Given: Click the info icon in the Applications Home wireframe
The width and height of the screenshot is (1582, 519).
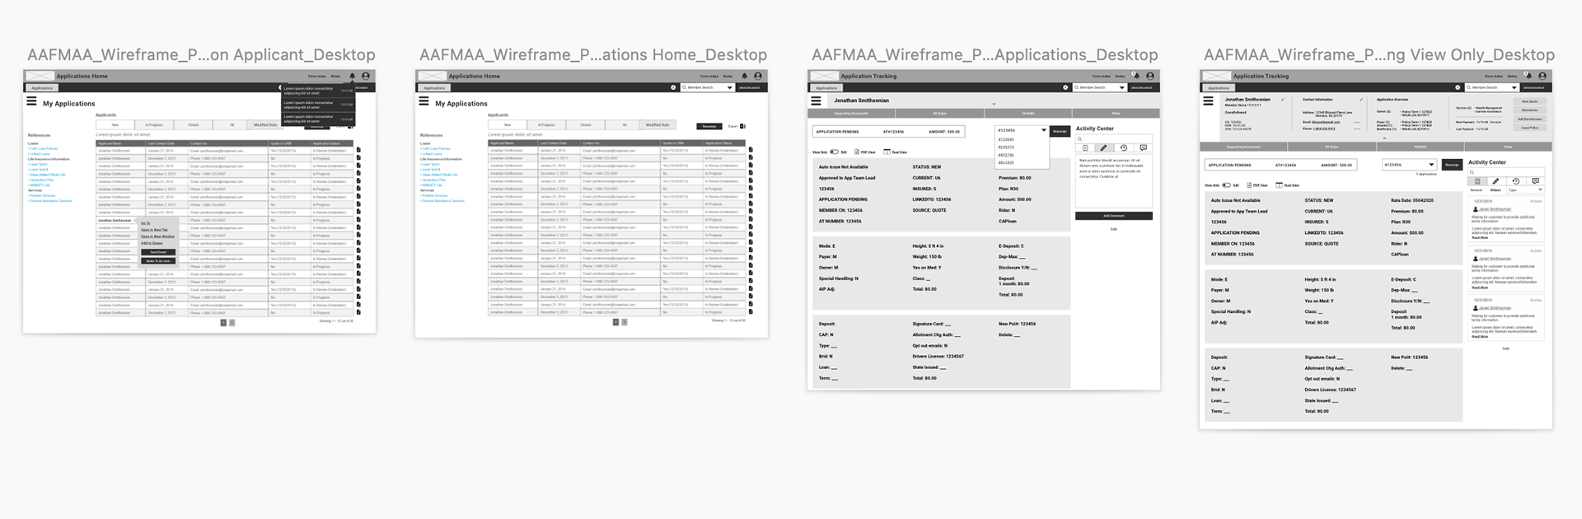Looking at the screenshot, I should [x=673, y=87].
